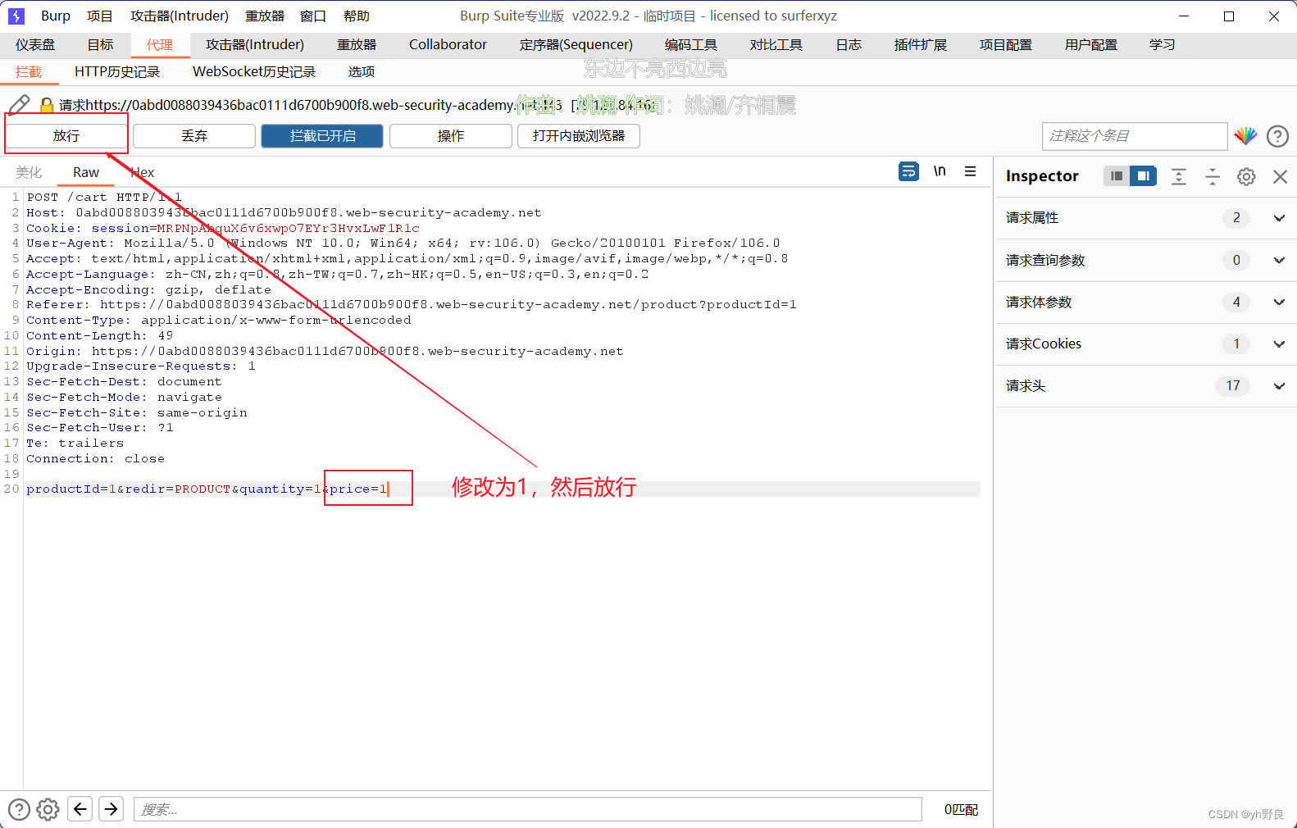Viewport: 1297px width, 828px height.
Task: Click the pencil edit icon beside the request URL
Action: [x=20, y=104]
